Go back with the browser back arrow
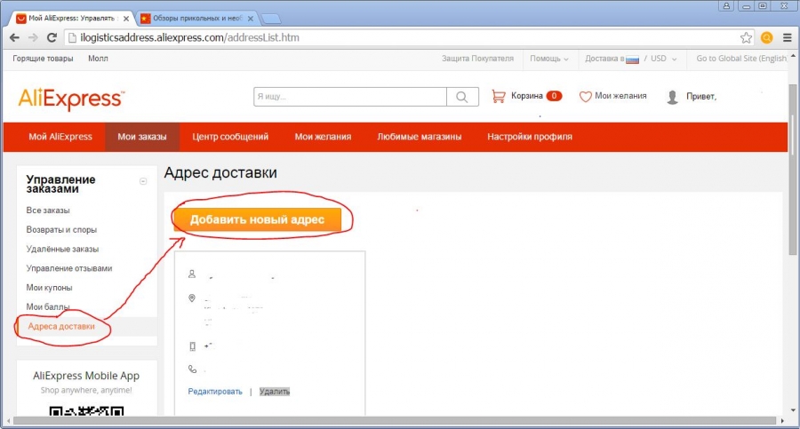Image resolution: width=800 pixels, height=429 pixels. click(14, 37)
